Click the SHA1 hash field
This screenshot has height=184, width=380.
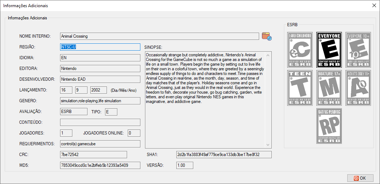[x=224, y=155]
